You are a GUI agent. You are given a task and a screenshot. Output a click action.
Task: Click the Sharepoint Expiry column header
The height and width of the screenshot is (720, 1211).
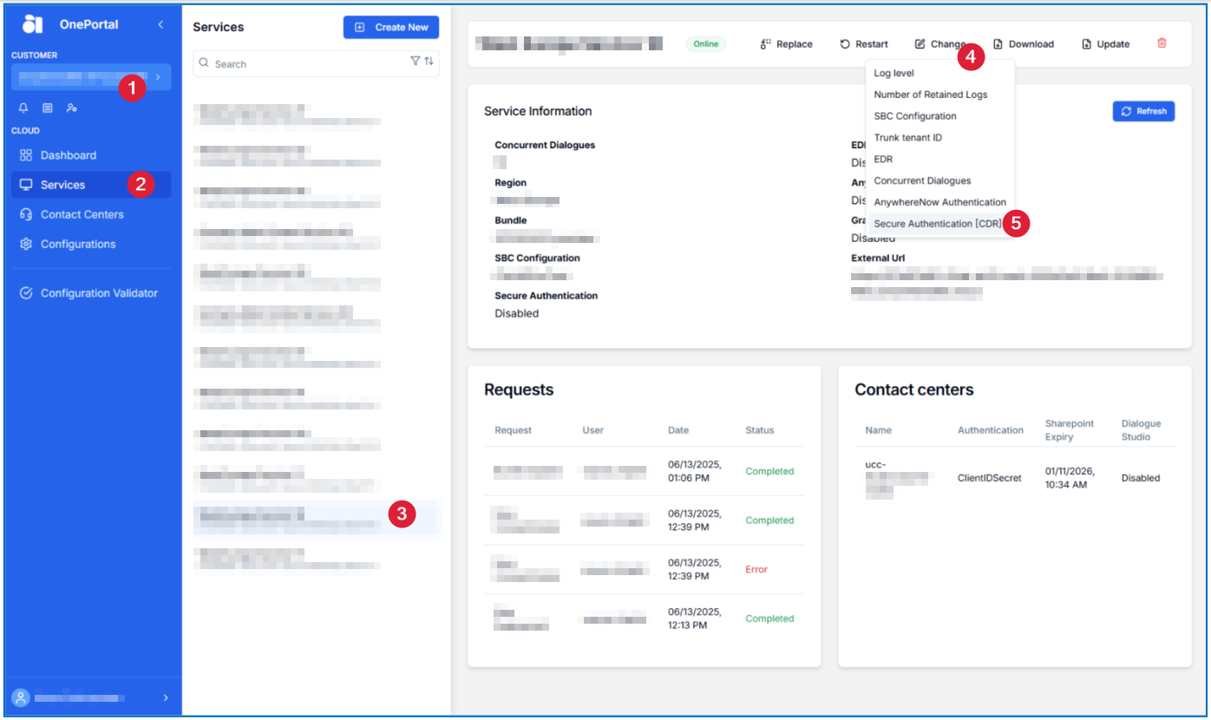pos(1070,430)
